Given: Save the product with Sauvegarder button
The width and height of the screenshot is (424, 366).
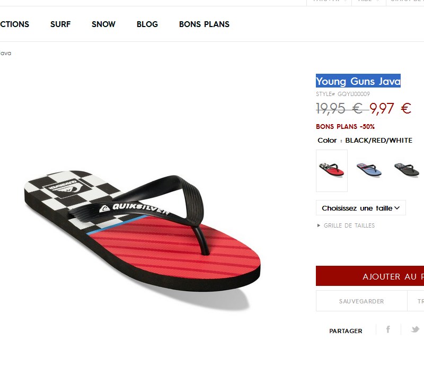Looking at the screenshot, I should 361,301.
